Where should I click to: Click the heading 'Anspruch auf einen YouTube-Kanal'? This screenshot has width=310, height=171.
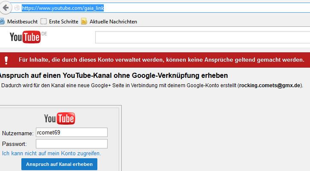pyautogui.click(x=114, y=75)
